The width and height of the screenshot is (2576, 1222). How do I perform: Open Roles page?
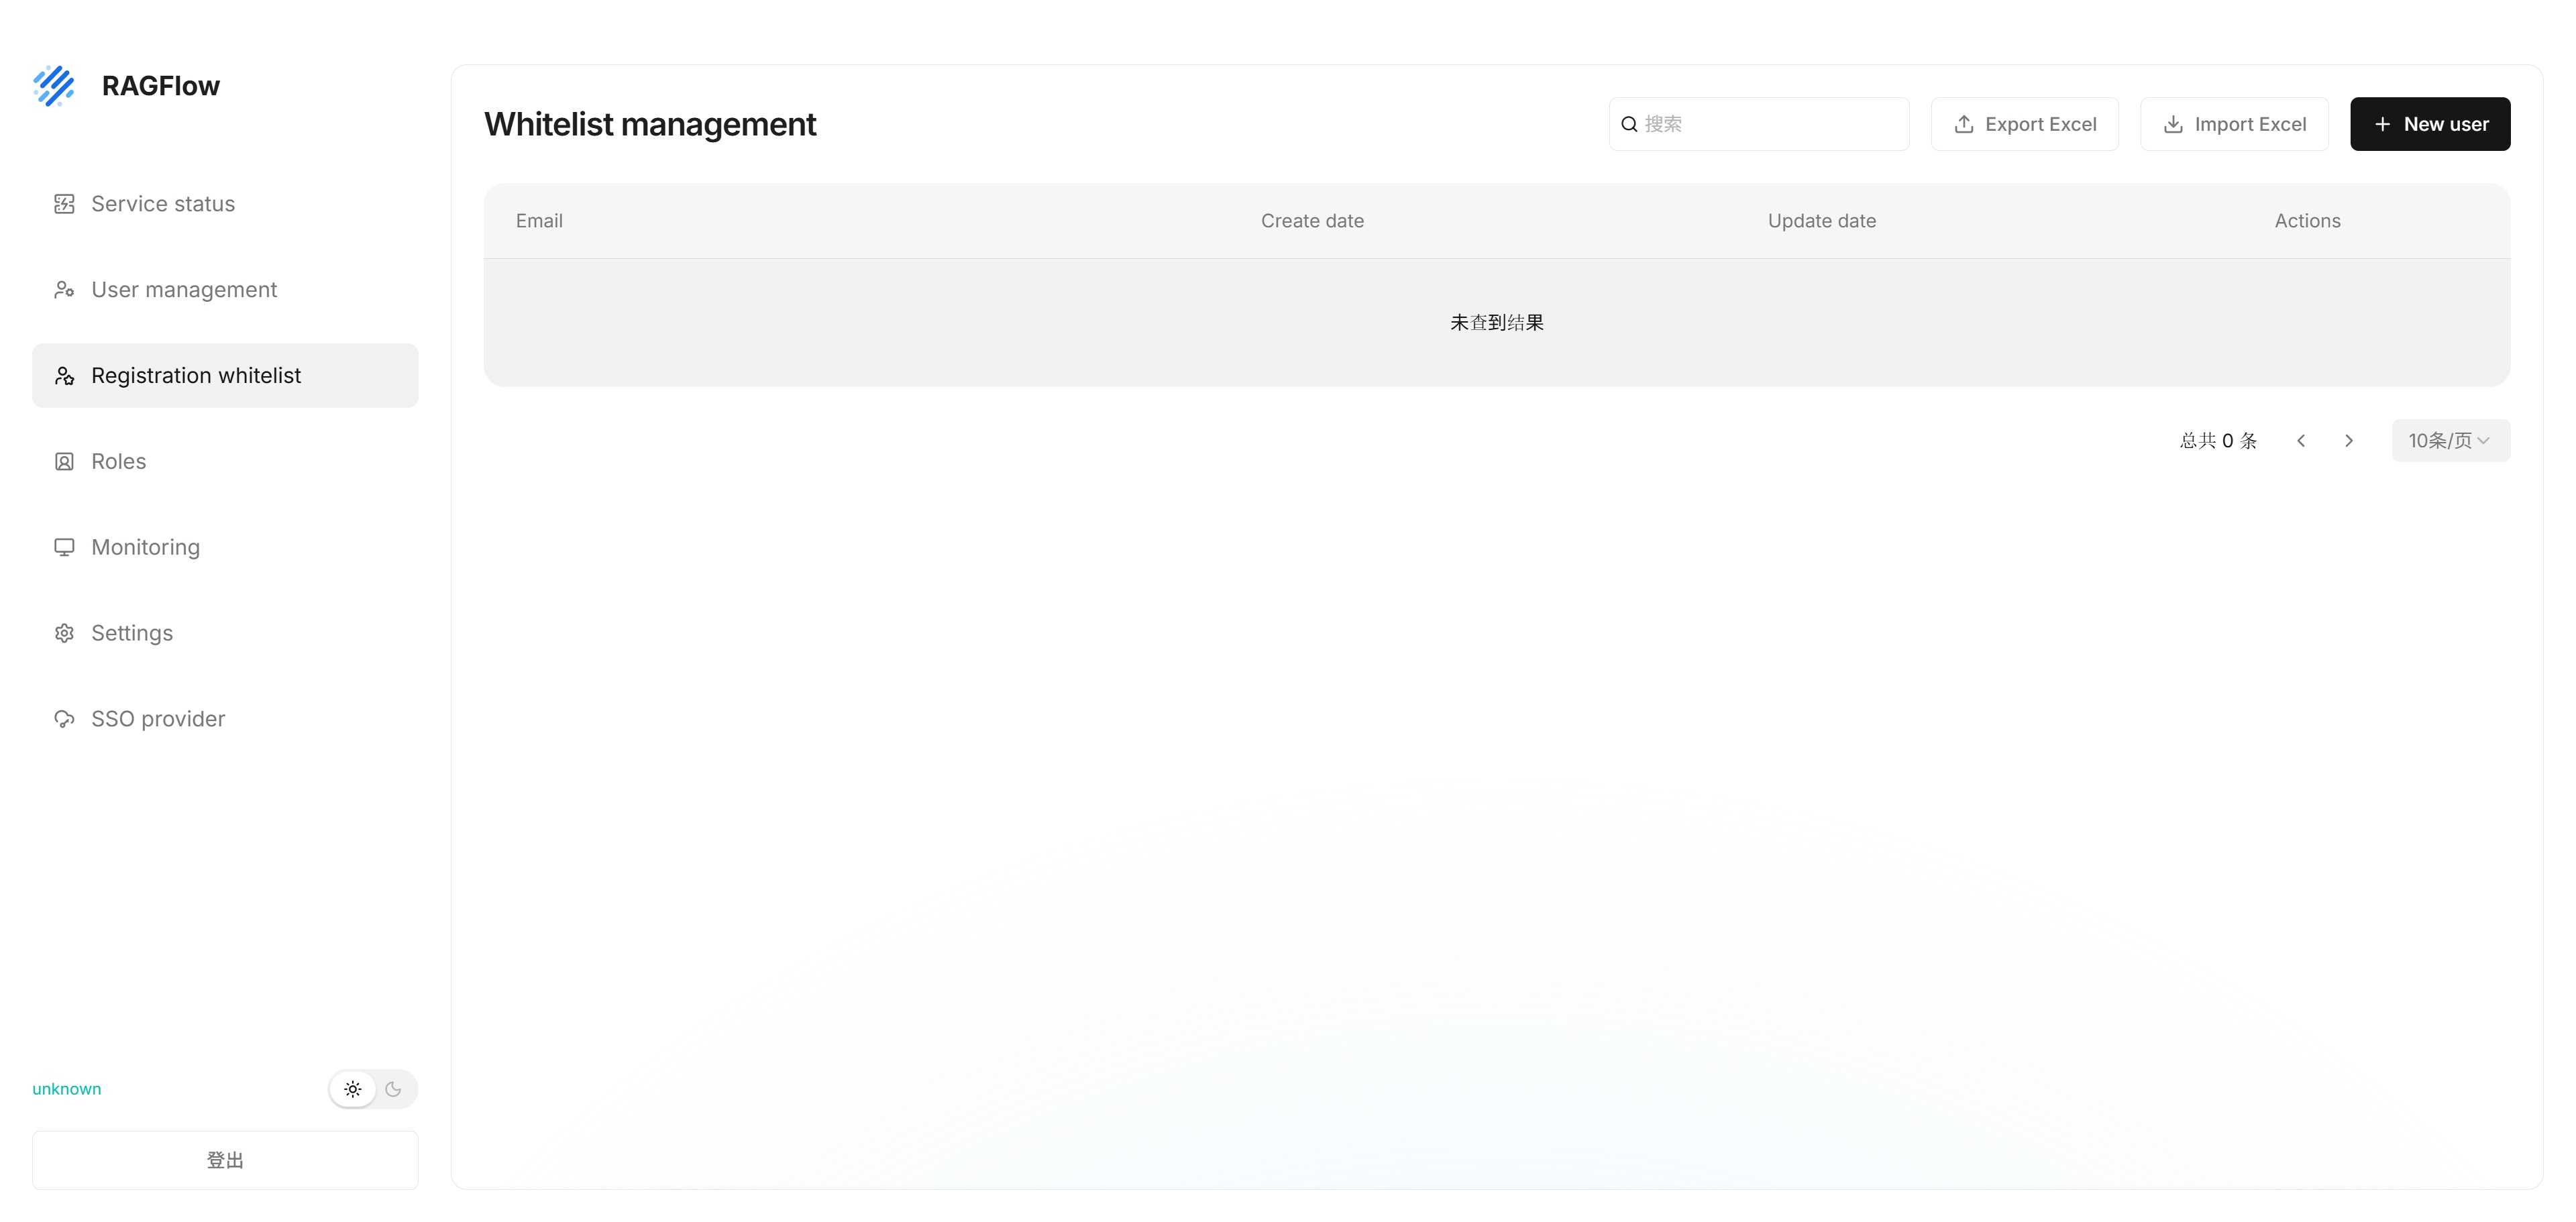point(225,462)
